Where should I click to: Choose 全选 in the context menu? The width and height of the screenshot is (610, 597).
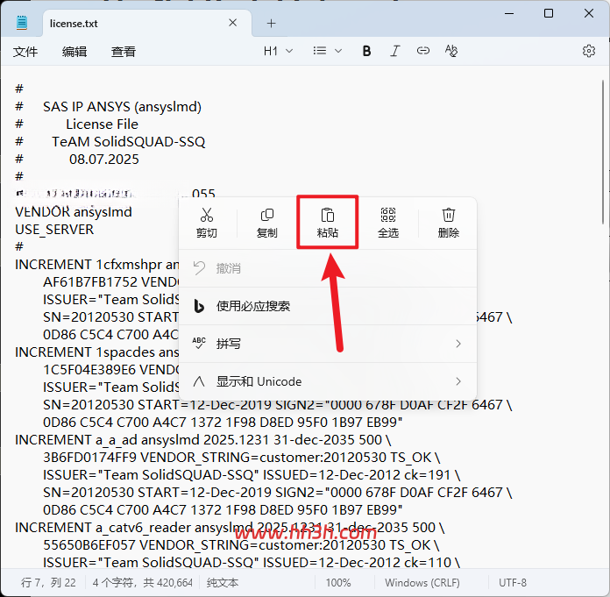pos(388,223)
